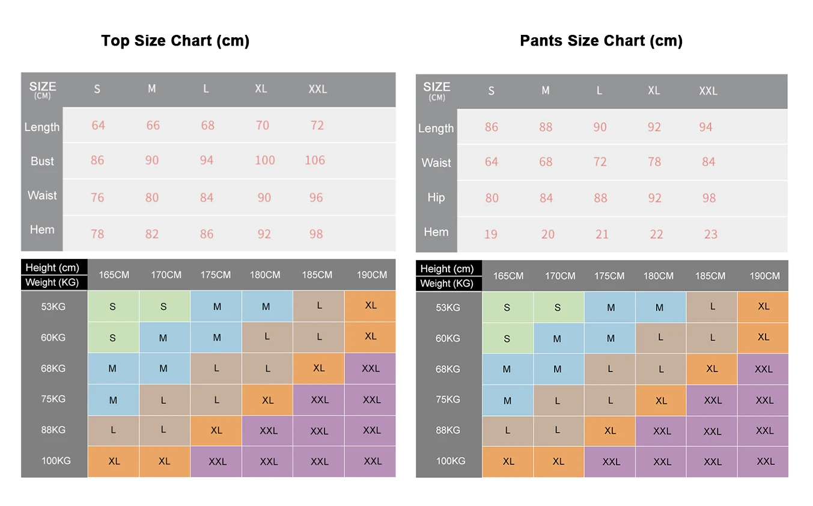Click XXL size column header in Top chart

coord(317,89)
